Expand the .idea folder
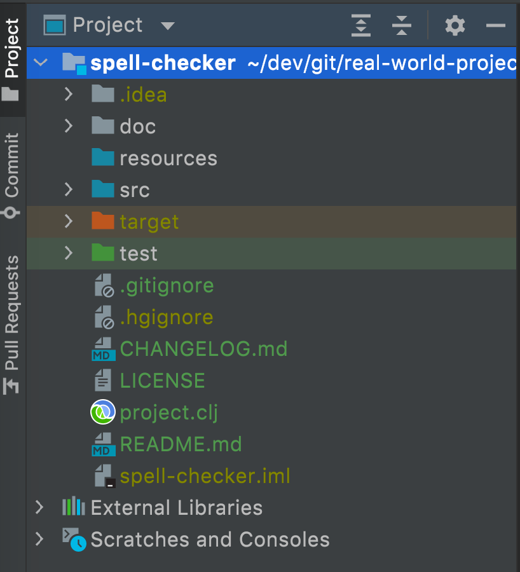The width and height of the screenshot is (520, 572). [x=69, y=94]
